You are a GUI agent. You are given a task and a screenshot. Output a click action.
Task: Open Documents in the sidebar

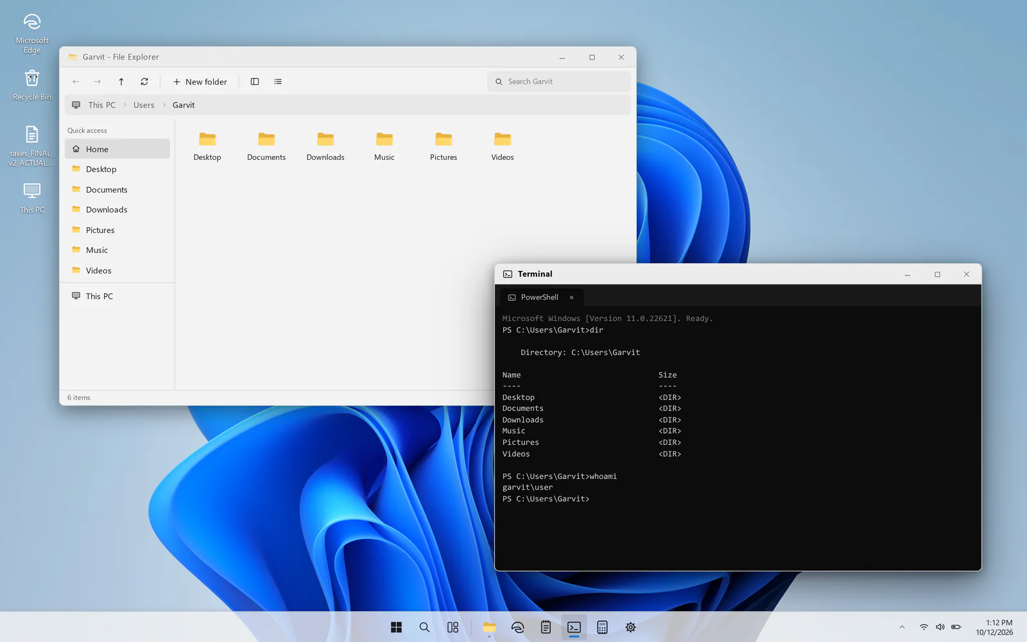coord(117,189)
